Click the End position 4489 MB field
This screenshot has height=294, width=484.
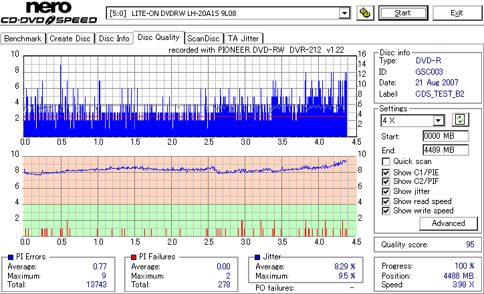(x=445, y=150)
